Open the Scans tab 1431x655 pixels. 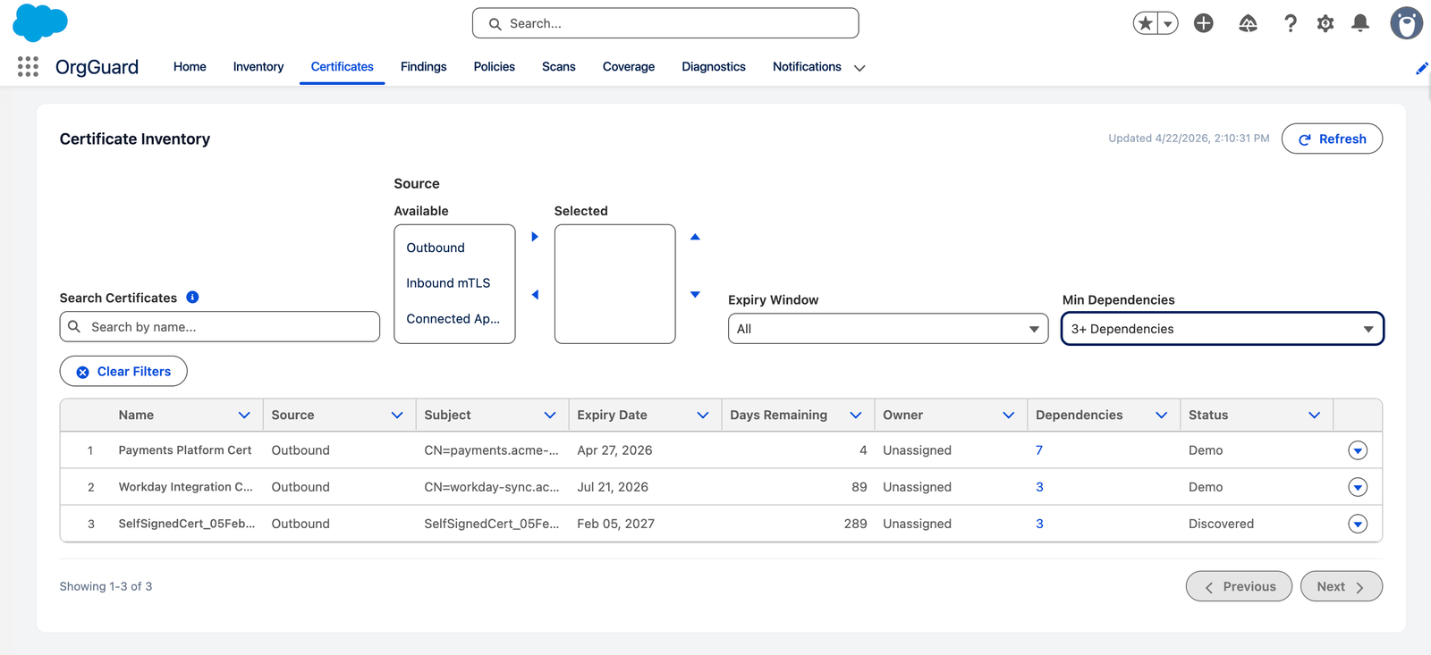559,67
